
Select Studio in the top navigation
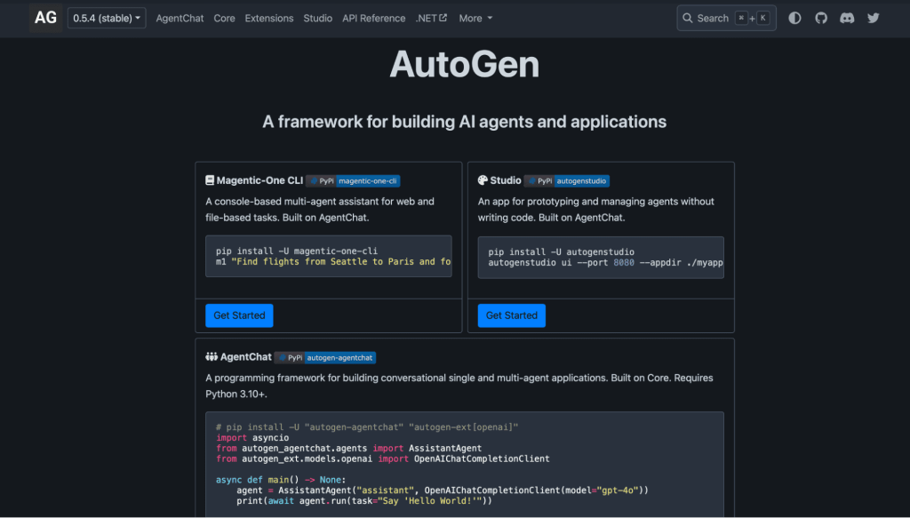317,18
